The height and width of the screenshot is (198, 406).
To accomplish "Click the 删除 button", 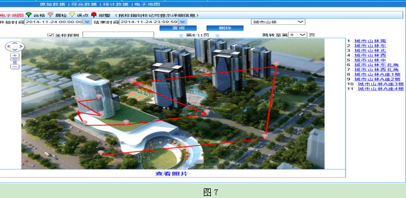I will [225, 28].
